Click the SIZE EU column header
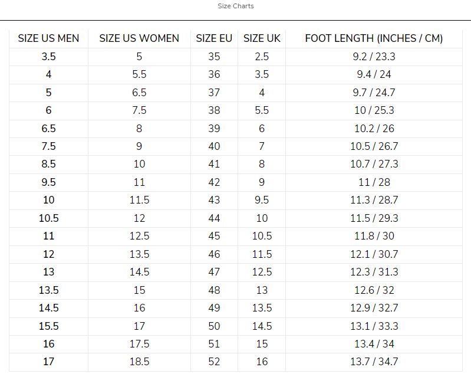471x377 pixels. click(214, 38)
